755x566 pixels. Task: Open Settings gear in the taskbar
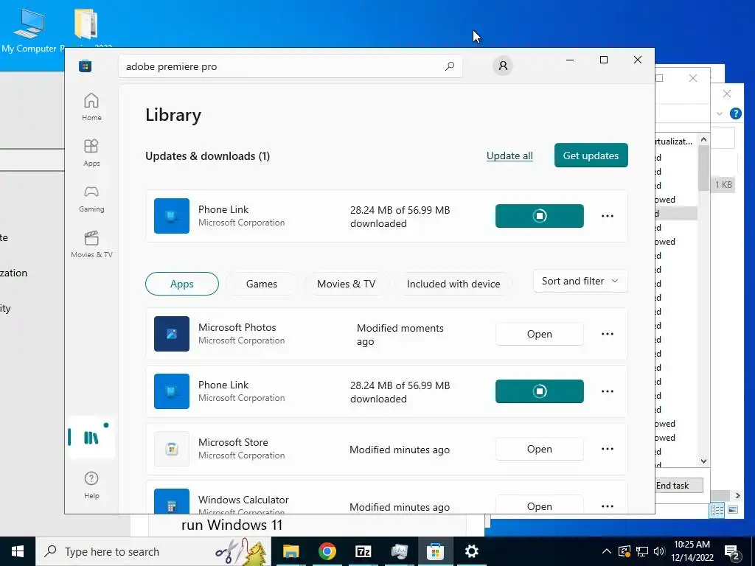[471, 551]
